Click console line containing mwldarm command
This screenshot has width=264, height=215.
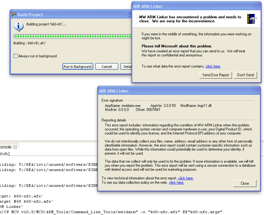(111, 212)
